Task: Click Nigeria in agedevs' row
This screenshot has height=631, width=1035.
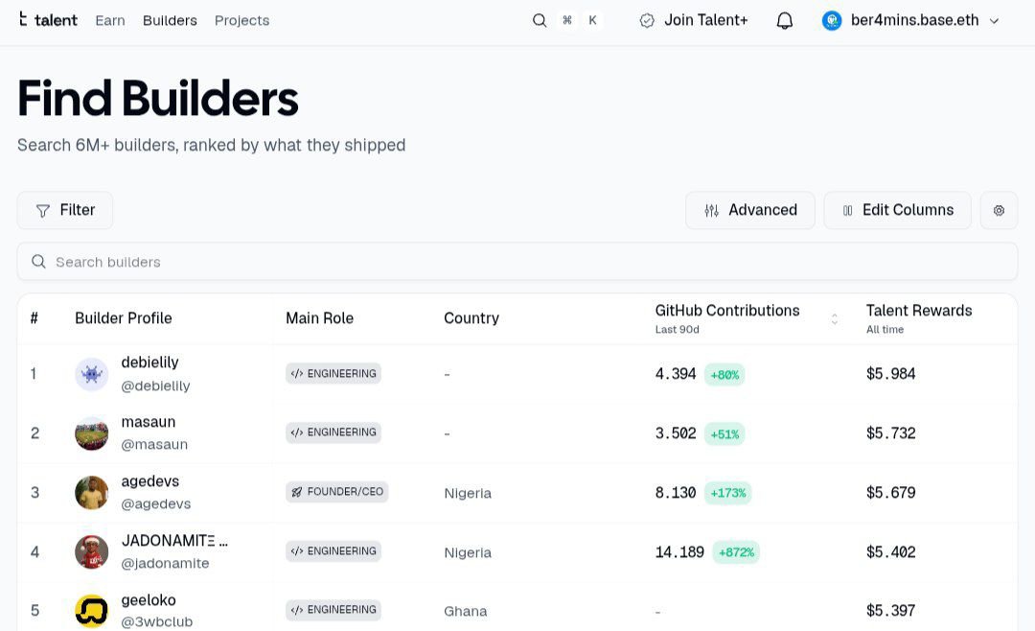Action: [468, 493]
